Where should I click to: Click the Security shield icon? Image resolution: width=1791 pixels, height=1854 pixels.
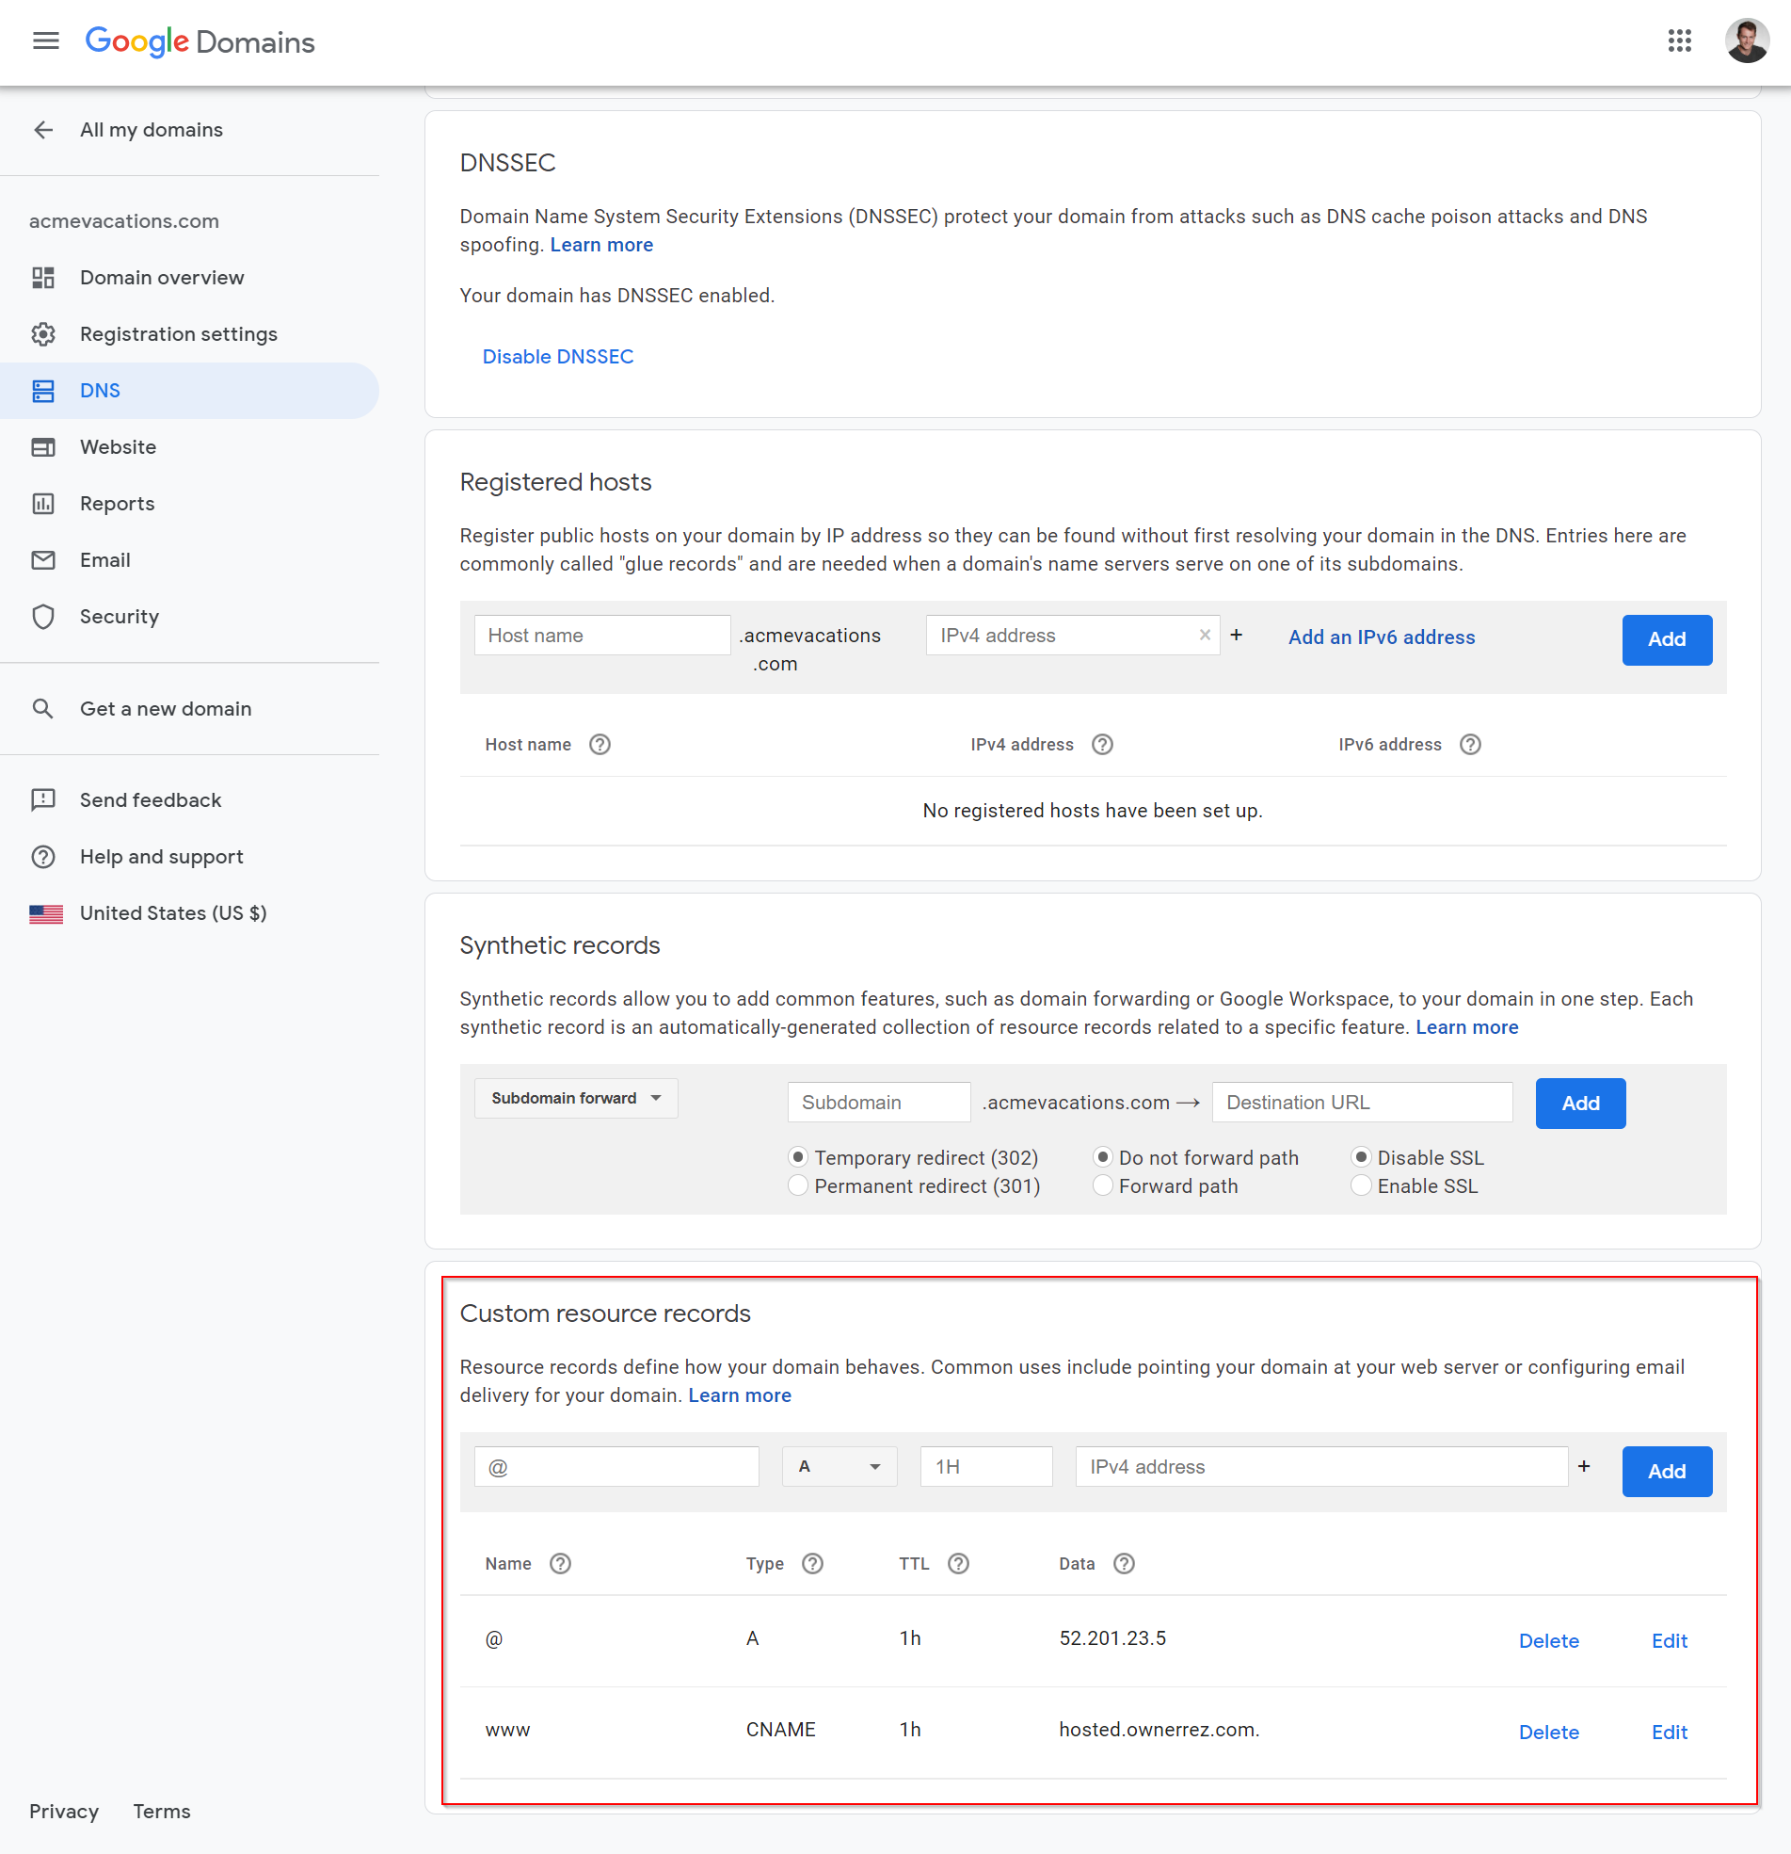coord(43,617)
